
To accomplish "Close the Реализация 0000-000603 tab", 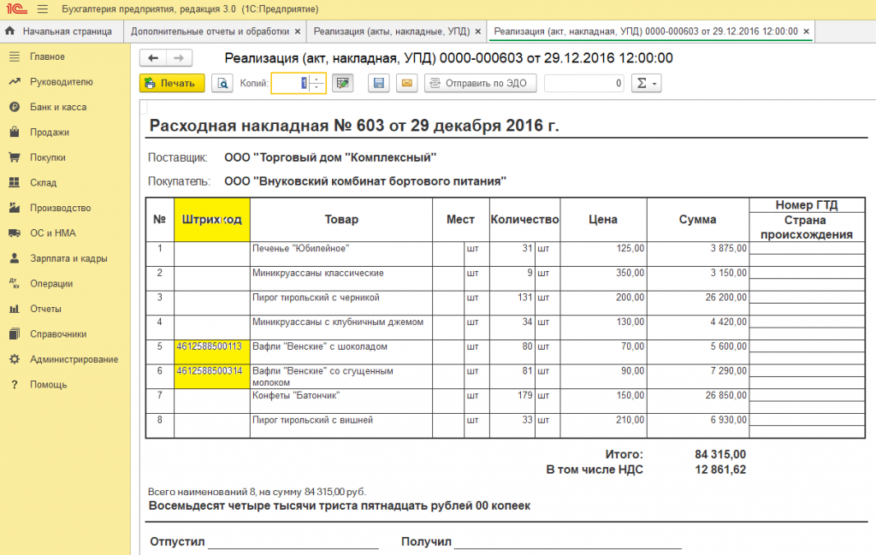I will (x=806, y=32).
